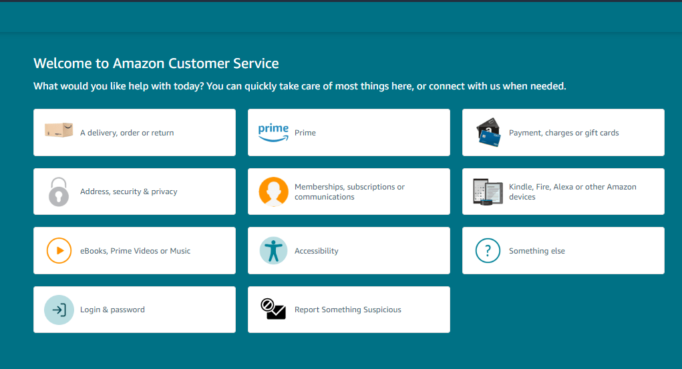This screenshot has width=682, height=369.
Task: Choose 'Address, security & privacy' topic
Action: pos(129,192)
